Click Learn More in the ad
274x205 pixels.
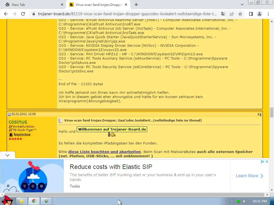tap(250, 176)
